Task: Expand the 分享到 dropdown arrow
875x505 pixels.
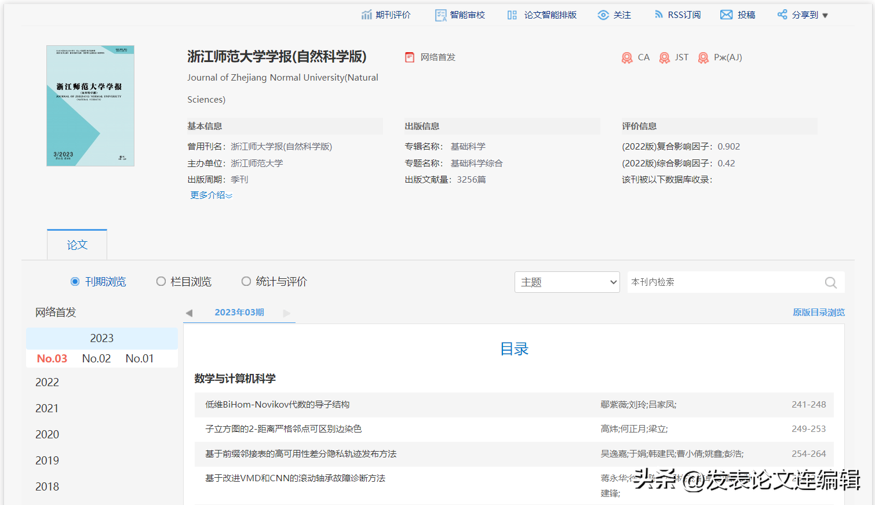Action: [825, 16]
